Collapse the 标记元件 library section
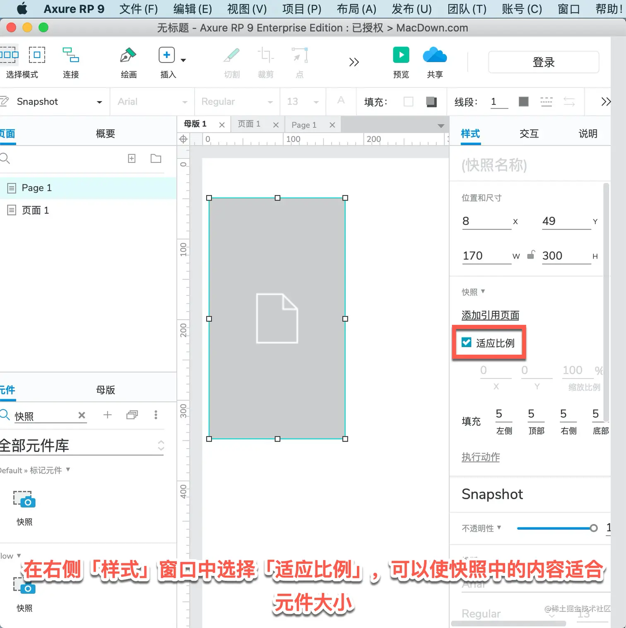Screen dimensions: 626x628 click(68, 470)
